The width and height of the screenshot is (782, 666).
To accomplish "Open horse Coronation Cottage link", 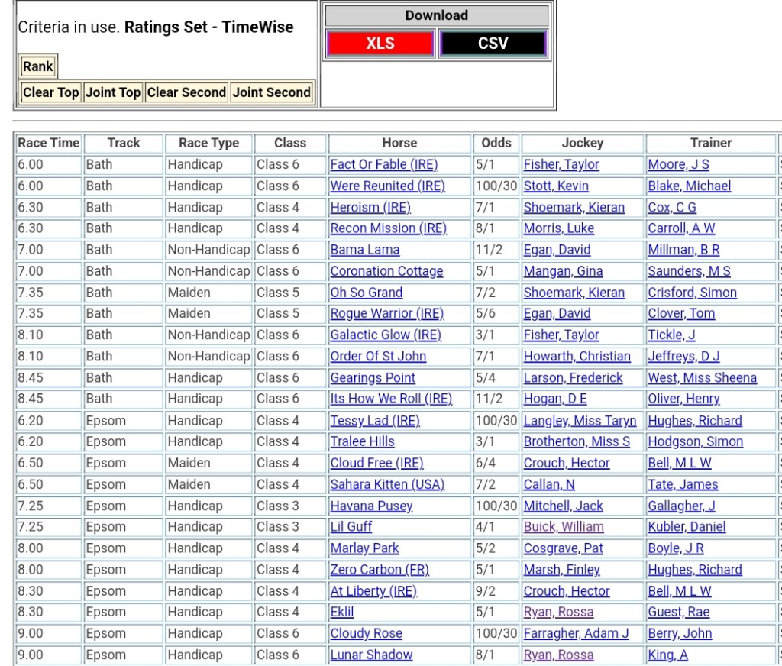I will (x=386, y=271).
